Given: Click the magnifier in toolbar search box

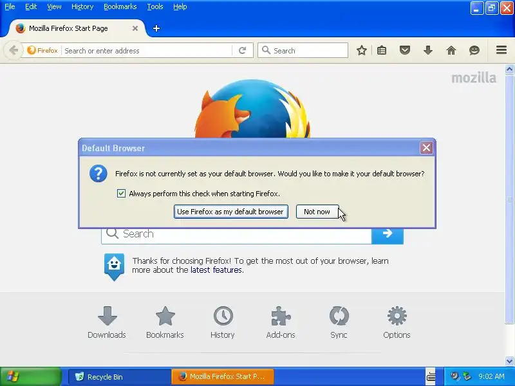Looking at the screenshot, I should pyautogui.click(x=266, y=50).
